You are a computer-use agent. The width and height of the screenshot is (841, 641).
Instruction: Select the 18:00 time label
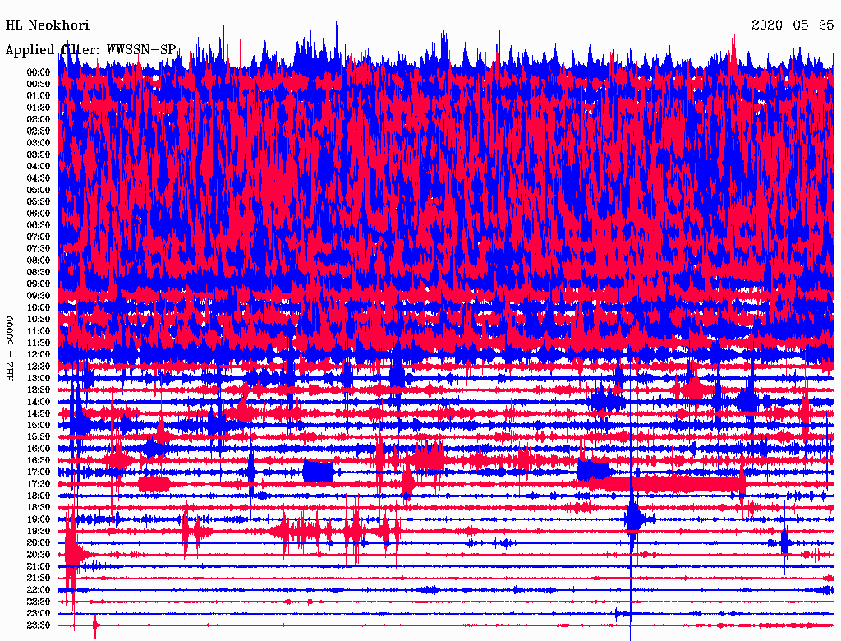[x=39, y=496]
